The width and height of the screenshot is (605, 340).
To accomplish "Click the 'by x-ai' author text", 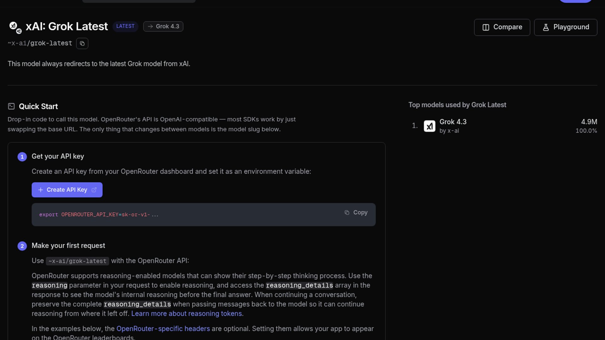I will 449,131.
